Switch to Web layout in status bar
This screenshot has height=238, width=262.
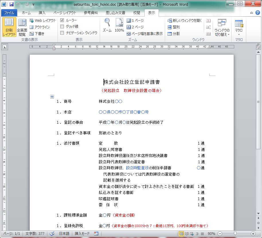click(192, 234)
